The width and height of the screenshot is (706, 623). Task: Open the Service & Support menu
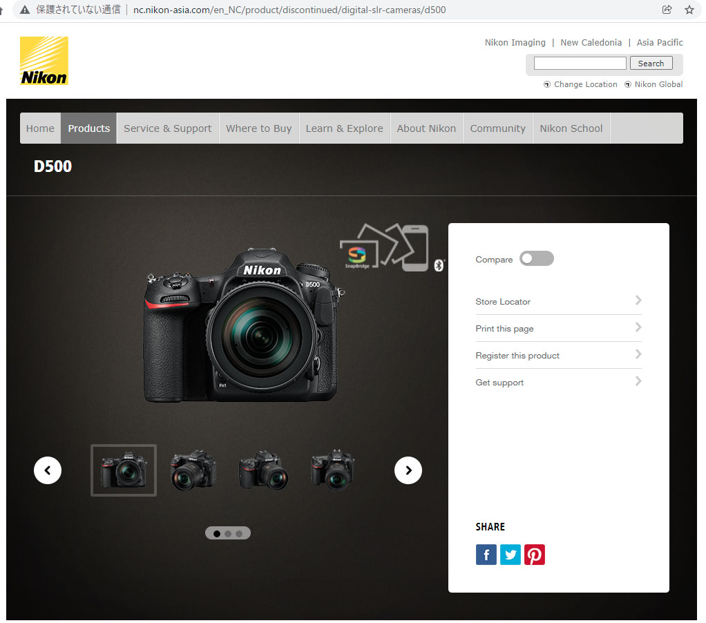[x=167, y=128]
